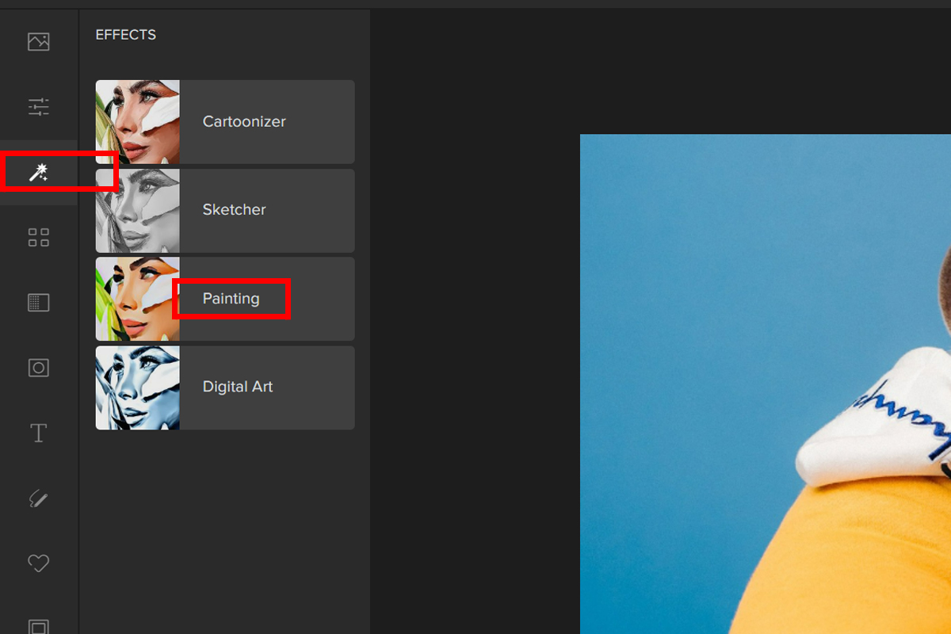This screenshot has height=634, width=951.
Task: Apply the Digital Art effect label
Action: pos(237,388)
